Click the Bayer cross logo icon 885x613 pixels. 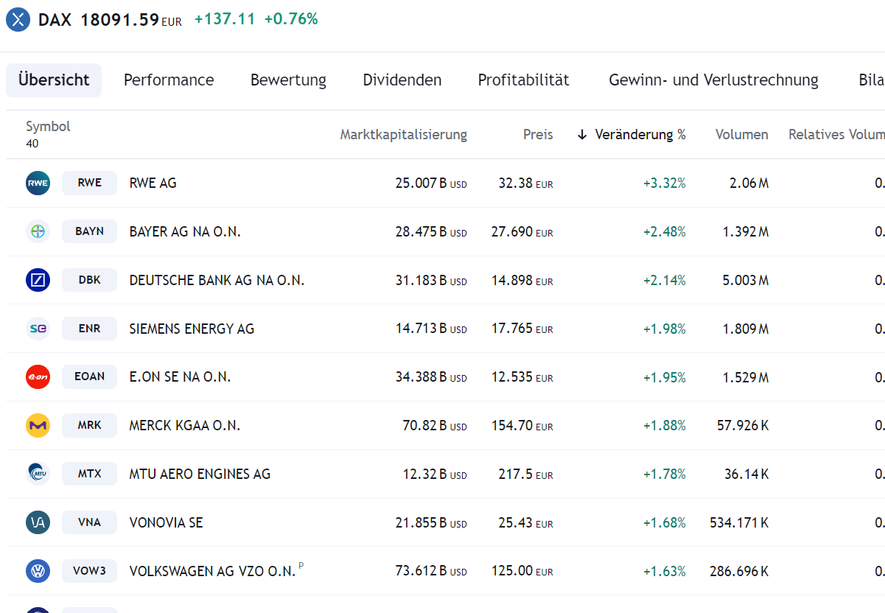38,231
